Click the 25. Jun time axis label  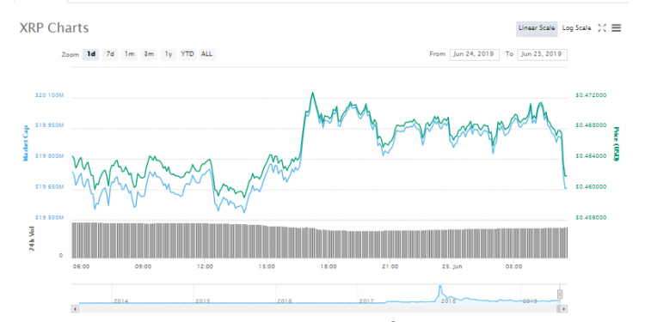point(452,266)
